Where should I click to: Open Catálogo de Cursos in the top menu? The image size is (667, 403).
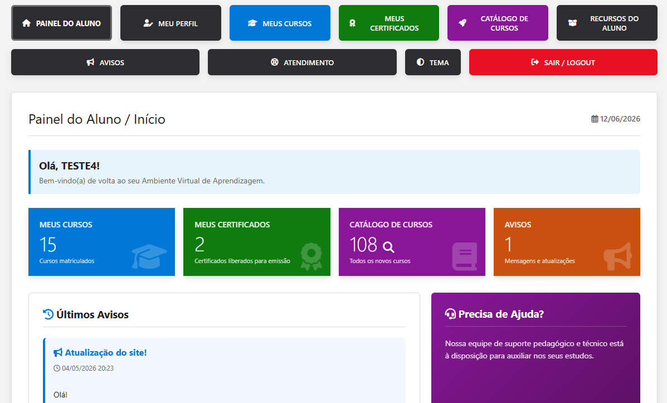click(x=498, y=23)
